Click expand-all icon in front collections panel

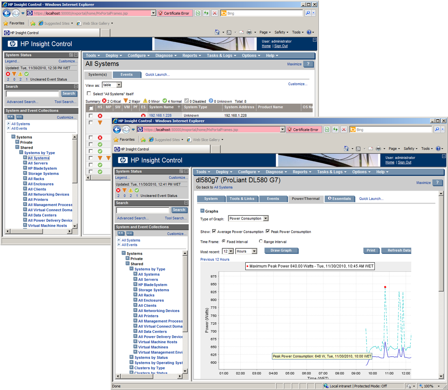coord(121,233)
